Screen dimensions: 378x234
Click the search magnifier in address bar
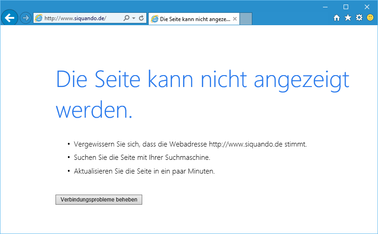(x=126, y=18)
